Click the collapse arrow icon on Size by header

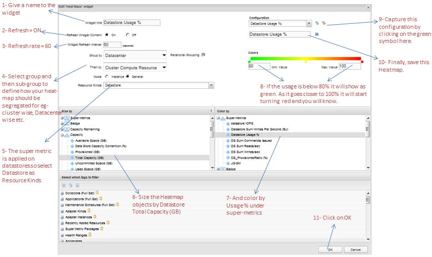coord(211,111)
